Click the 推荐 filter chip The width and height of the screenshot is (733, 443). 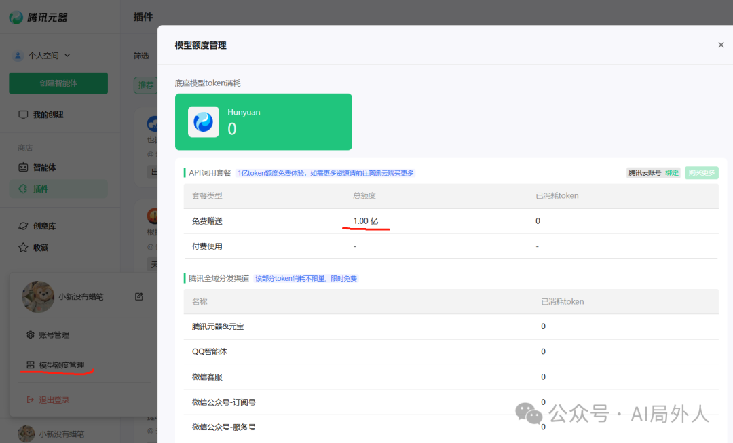coord(147,85)
